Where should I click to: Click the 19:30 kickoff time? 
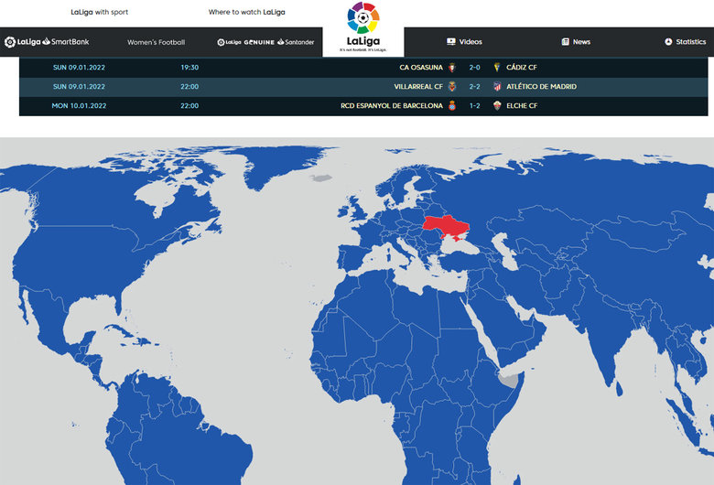click(189, 68)
